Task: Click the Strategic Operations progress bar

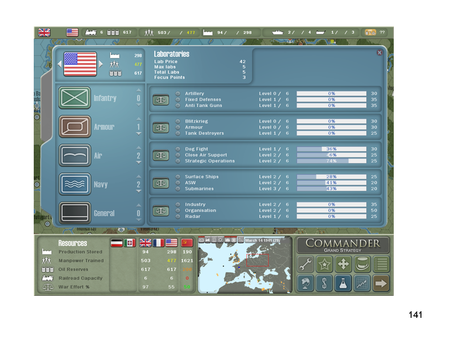Action: (331, 161)
